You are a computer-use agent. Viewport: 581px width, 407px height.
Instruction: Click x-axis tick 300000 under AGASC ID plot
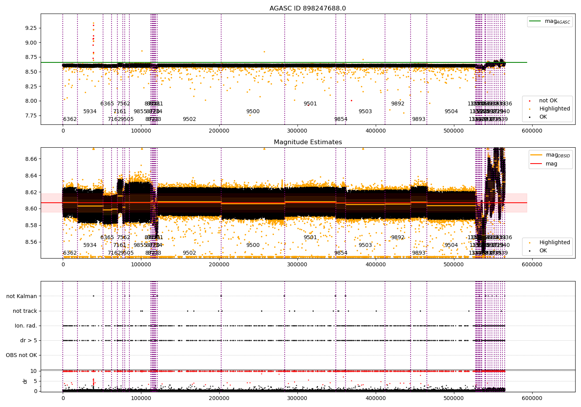pyautogui.click(x=297, y=131)
